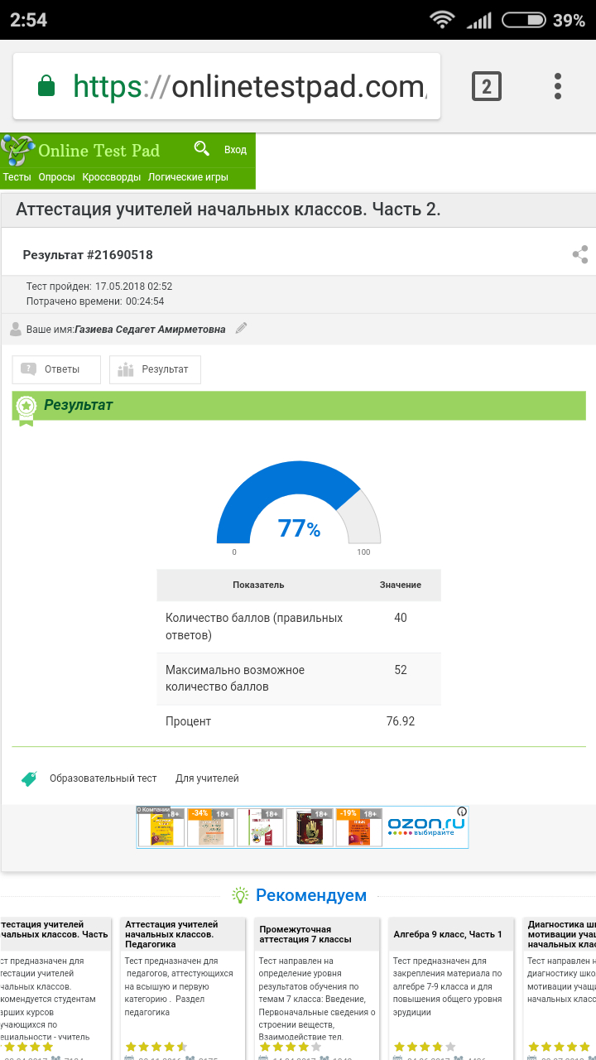Screen dimensions: 596x1060
Task: Open ad info icon on Ozon banner
Action: (462, 812)
